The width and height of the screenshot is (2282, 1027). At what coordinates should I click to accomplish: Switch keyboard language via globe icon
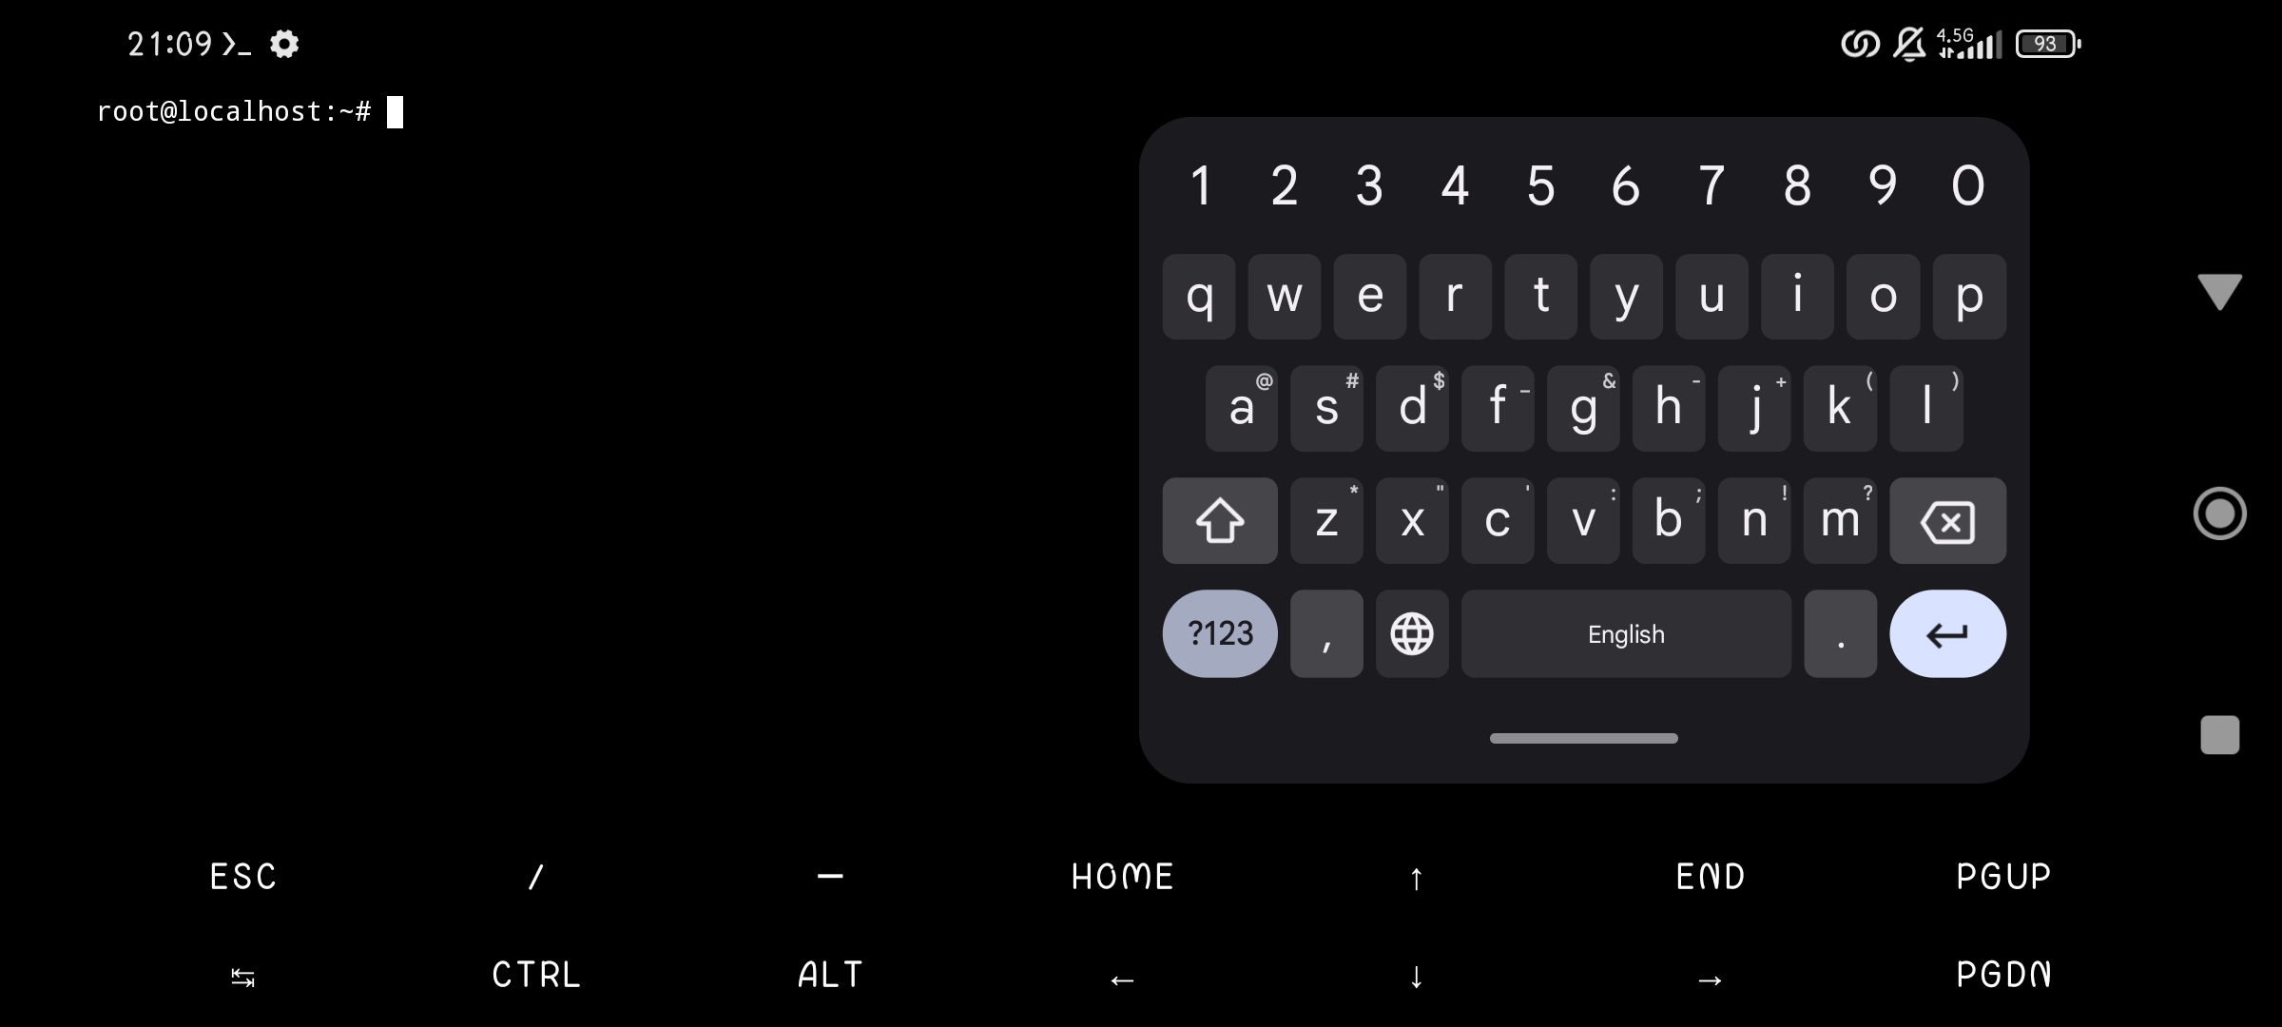coord(1410,634)
